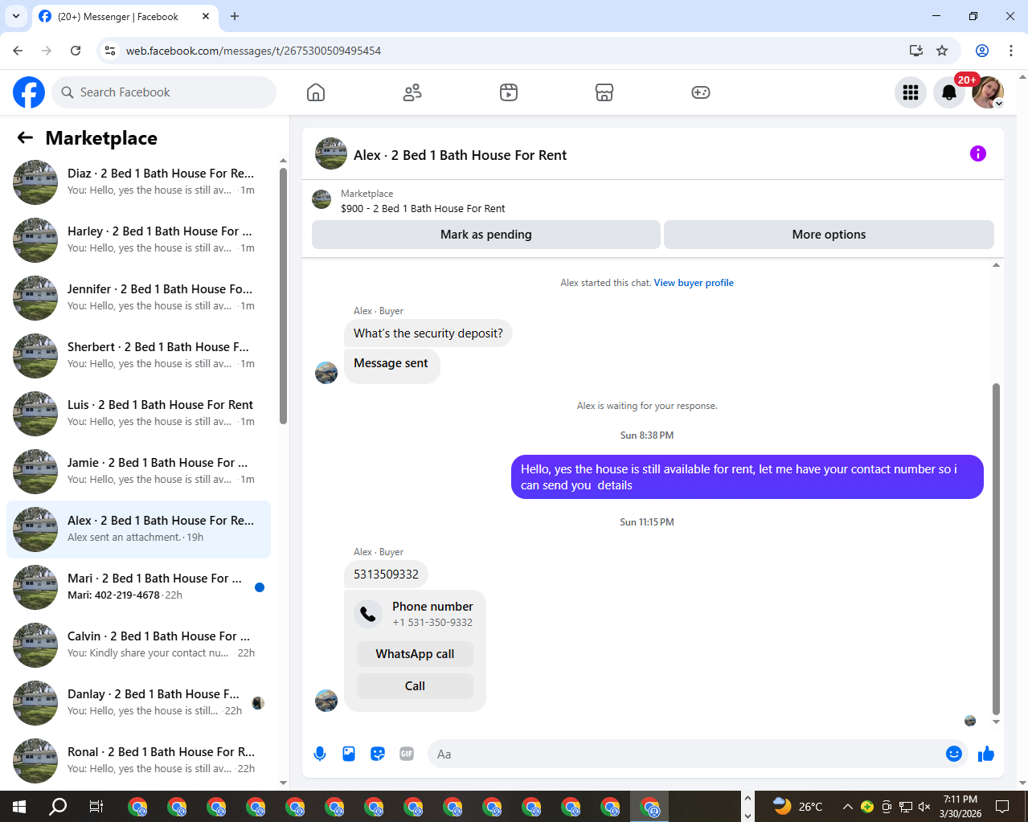
Task: Click the Search Facebook field
Action: [164, 92]
